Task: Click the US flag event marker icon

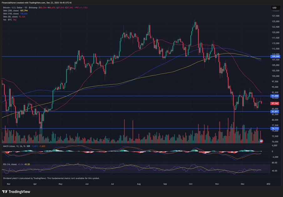Action: click(262, 141)
